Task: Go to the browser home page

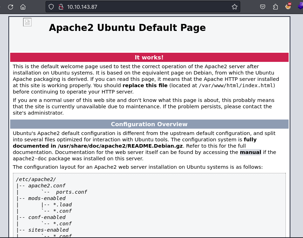Action: 23,7
